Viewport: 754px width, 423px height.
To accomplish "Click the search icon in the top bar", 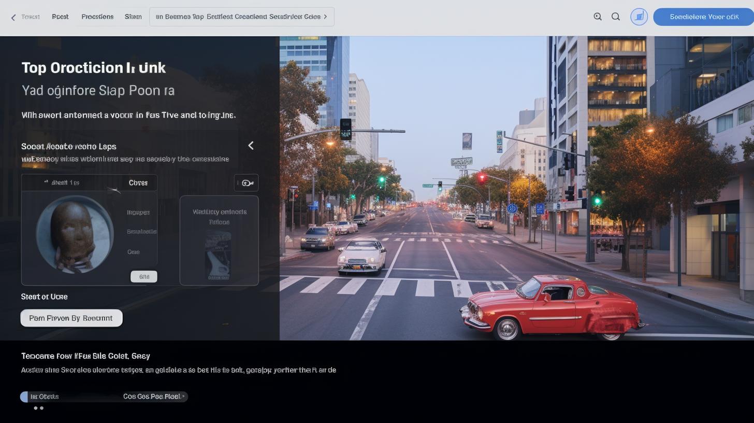I will pos(616,17).
